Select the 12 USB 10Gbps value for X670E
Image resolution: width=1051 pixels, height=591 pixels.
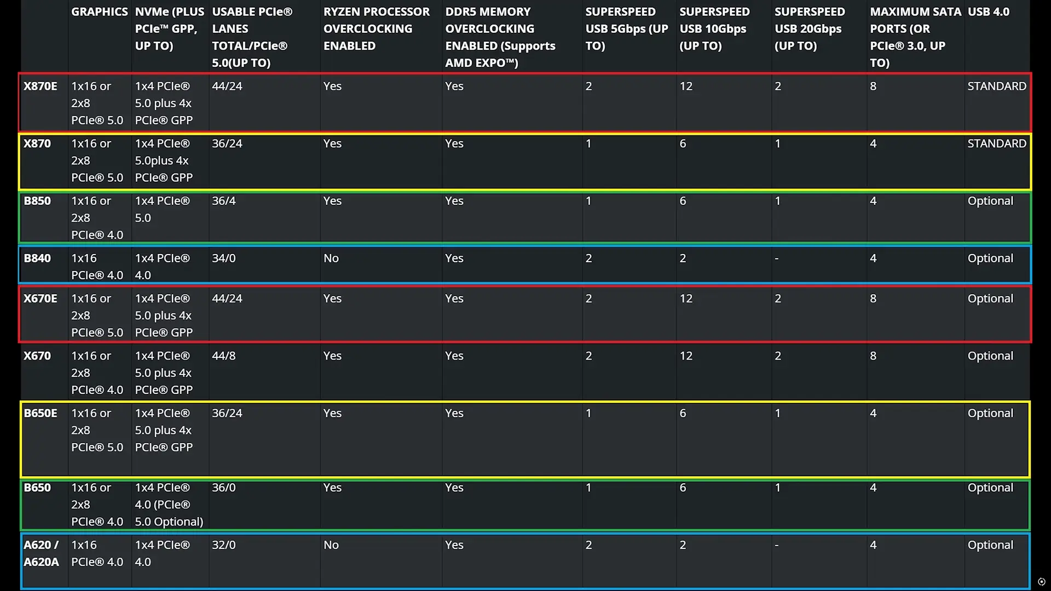686,298
